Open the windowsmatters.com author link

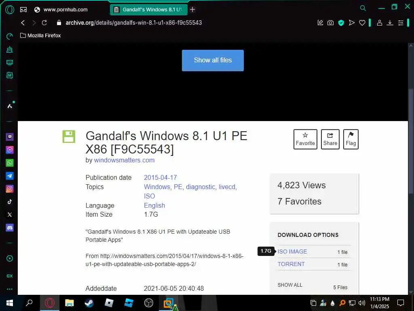[x=124, y=160]
